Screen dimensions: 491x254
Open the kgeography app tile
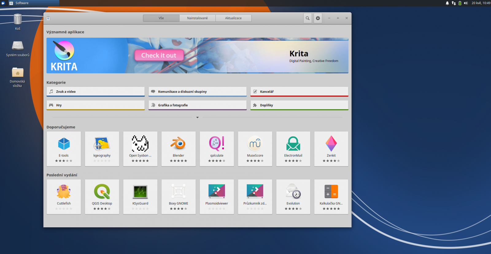(x=102, y=149)
